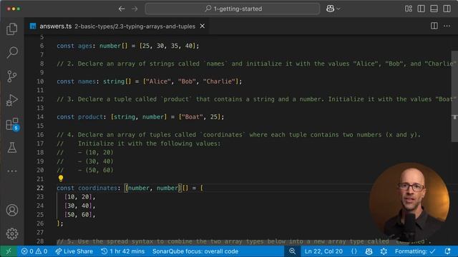
Task: Click the 'product' variable name
Action: 91,117
